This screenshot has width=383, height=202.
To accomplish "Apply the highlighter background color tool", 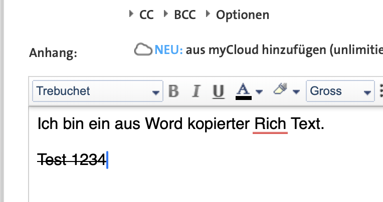I will [280, 90].
